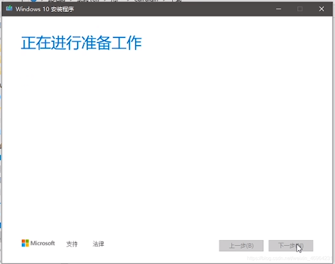Click the 下一步(N) next button
The height and width of the screenshot is (264, 335).
(x=291, y=246)
